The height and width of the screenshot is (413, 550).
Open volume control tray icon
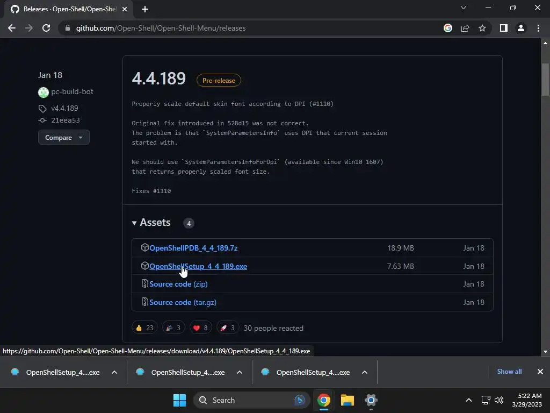click(x=499, y=400)
